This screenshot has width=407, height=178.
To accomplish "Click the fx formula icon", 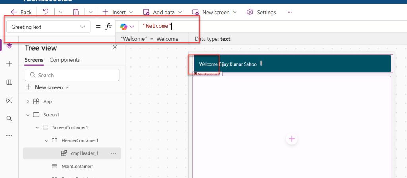I will (108, 27).
